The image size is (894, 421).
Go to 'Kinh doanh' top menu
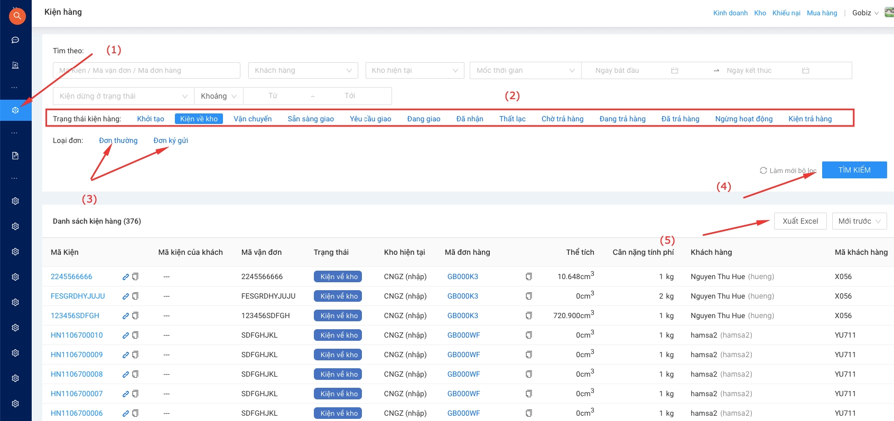(x=730, y=13)
